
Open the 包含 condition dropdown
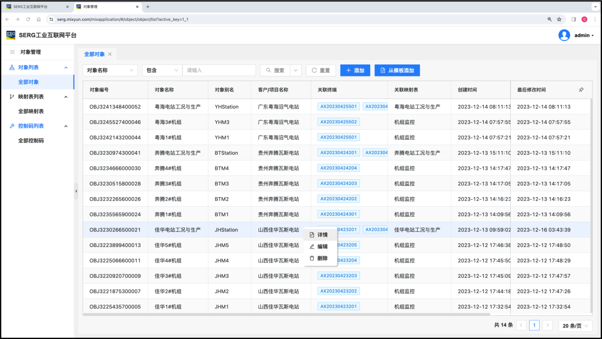click(162, 70)
